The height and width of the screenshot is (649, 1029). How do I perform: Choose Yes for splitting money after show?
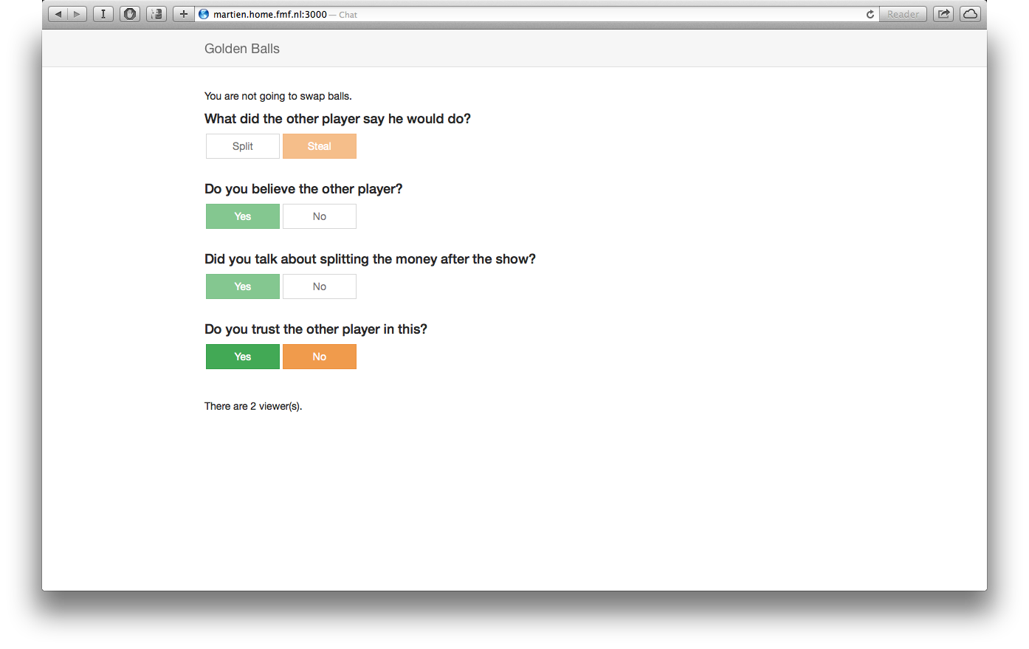pos(243,286)
